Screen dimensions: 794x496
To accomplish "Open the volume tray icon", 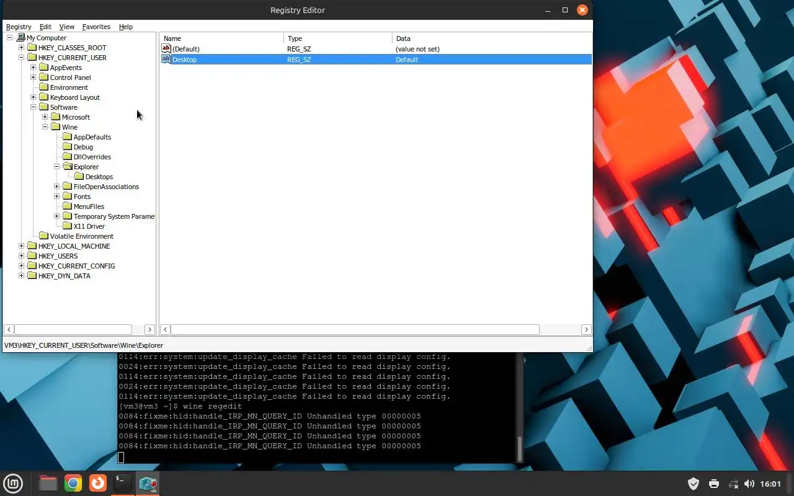I will pyautogui.click(x=749, y=484).
